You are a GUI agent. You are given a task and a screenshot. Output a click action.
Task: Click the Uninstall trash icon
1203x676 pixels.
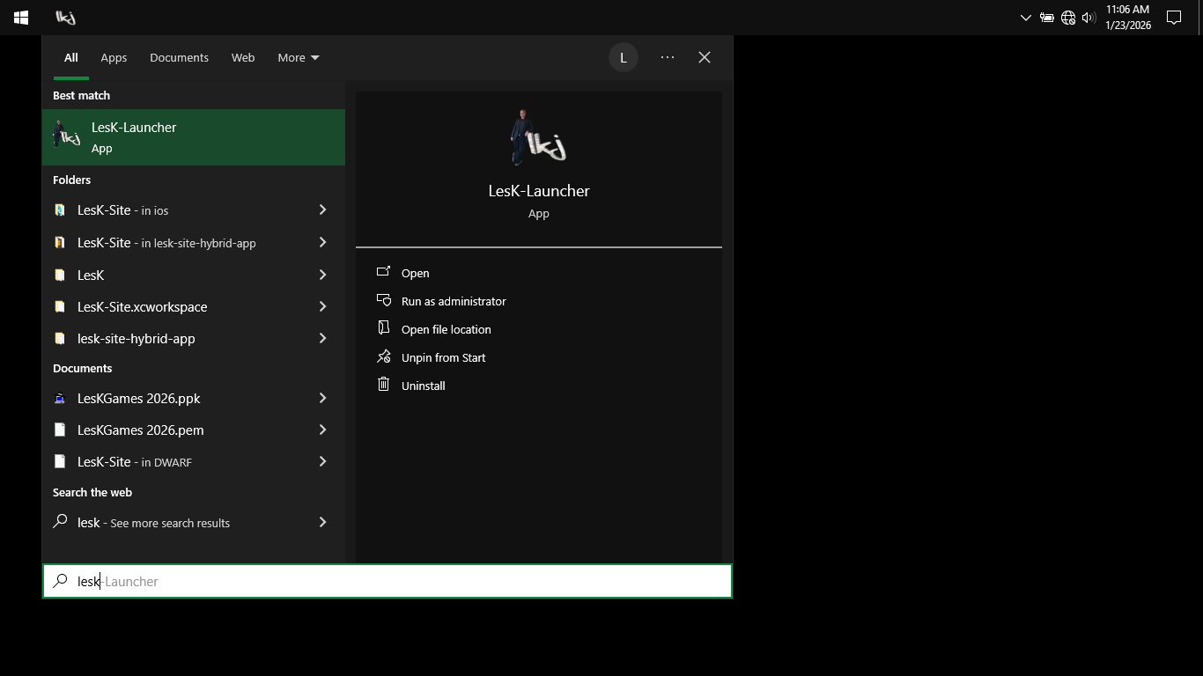[383, 385]
